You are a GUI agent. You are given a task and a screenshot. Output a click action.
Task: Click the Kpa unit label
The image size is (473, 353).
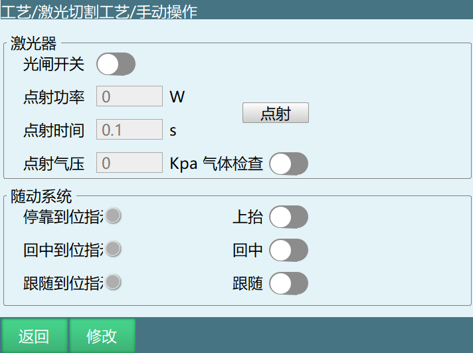click(183, 164)
